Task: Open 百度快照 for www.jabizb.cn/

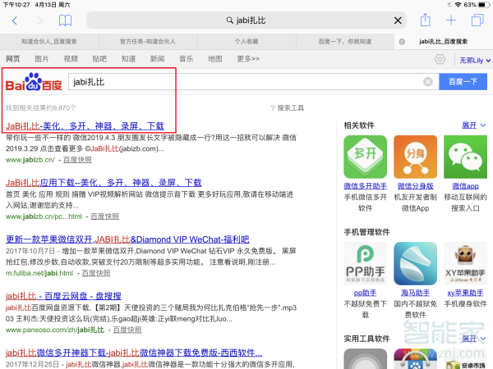Action: pyautogui.click(x=77, y=160)
